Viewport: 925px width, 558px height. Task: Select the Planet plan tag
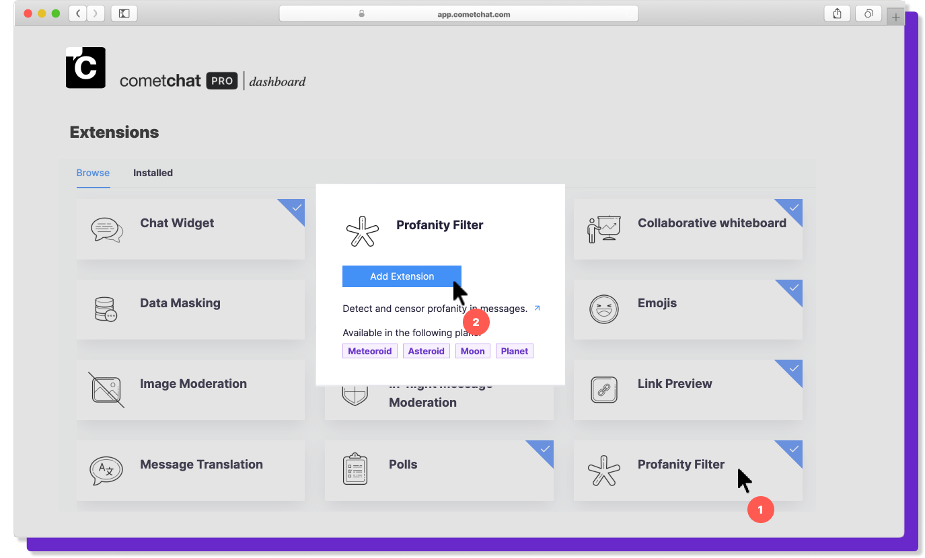515,351
